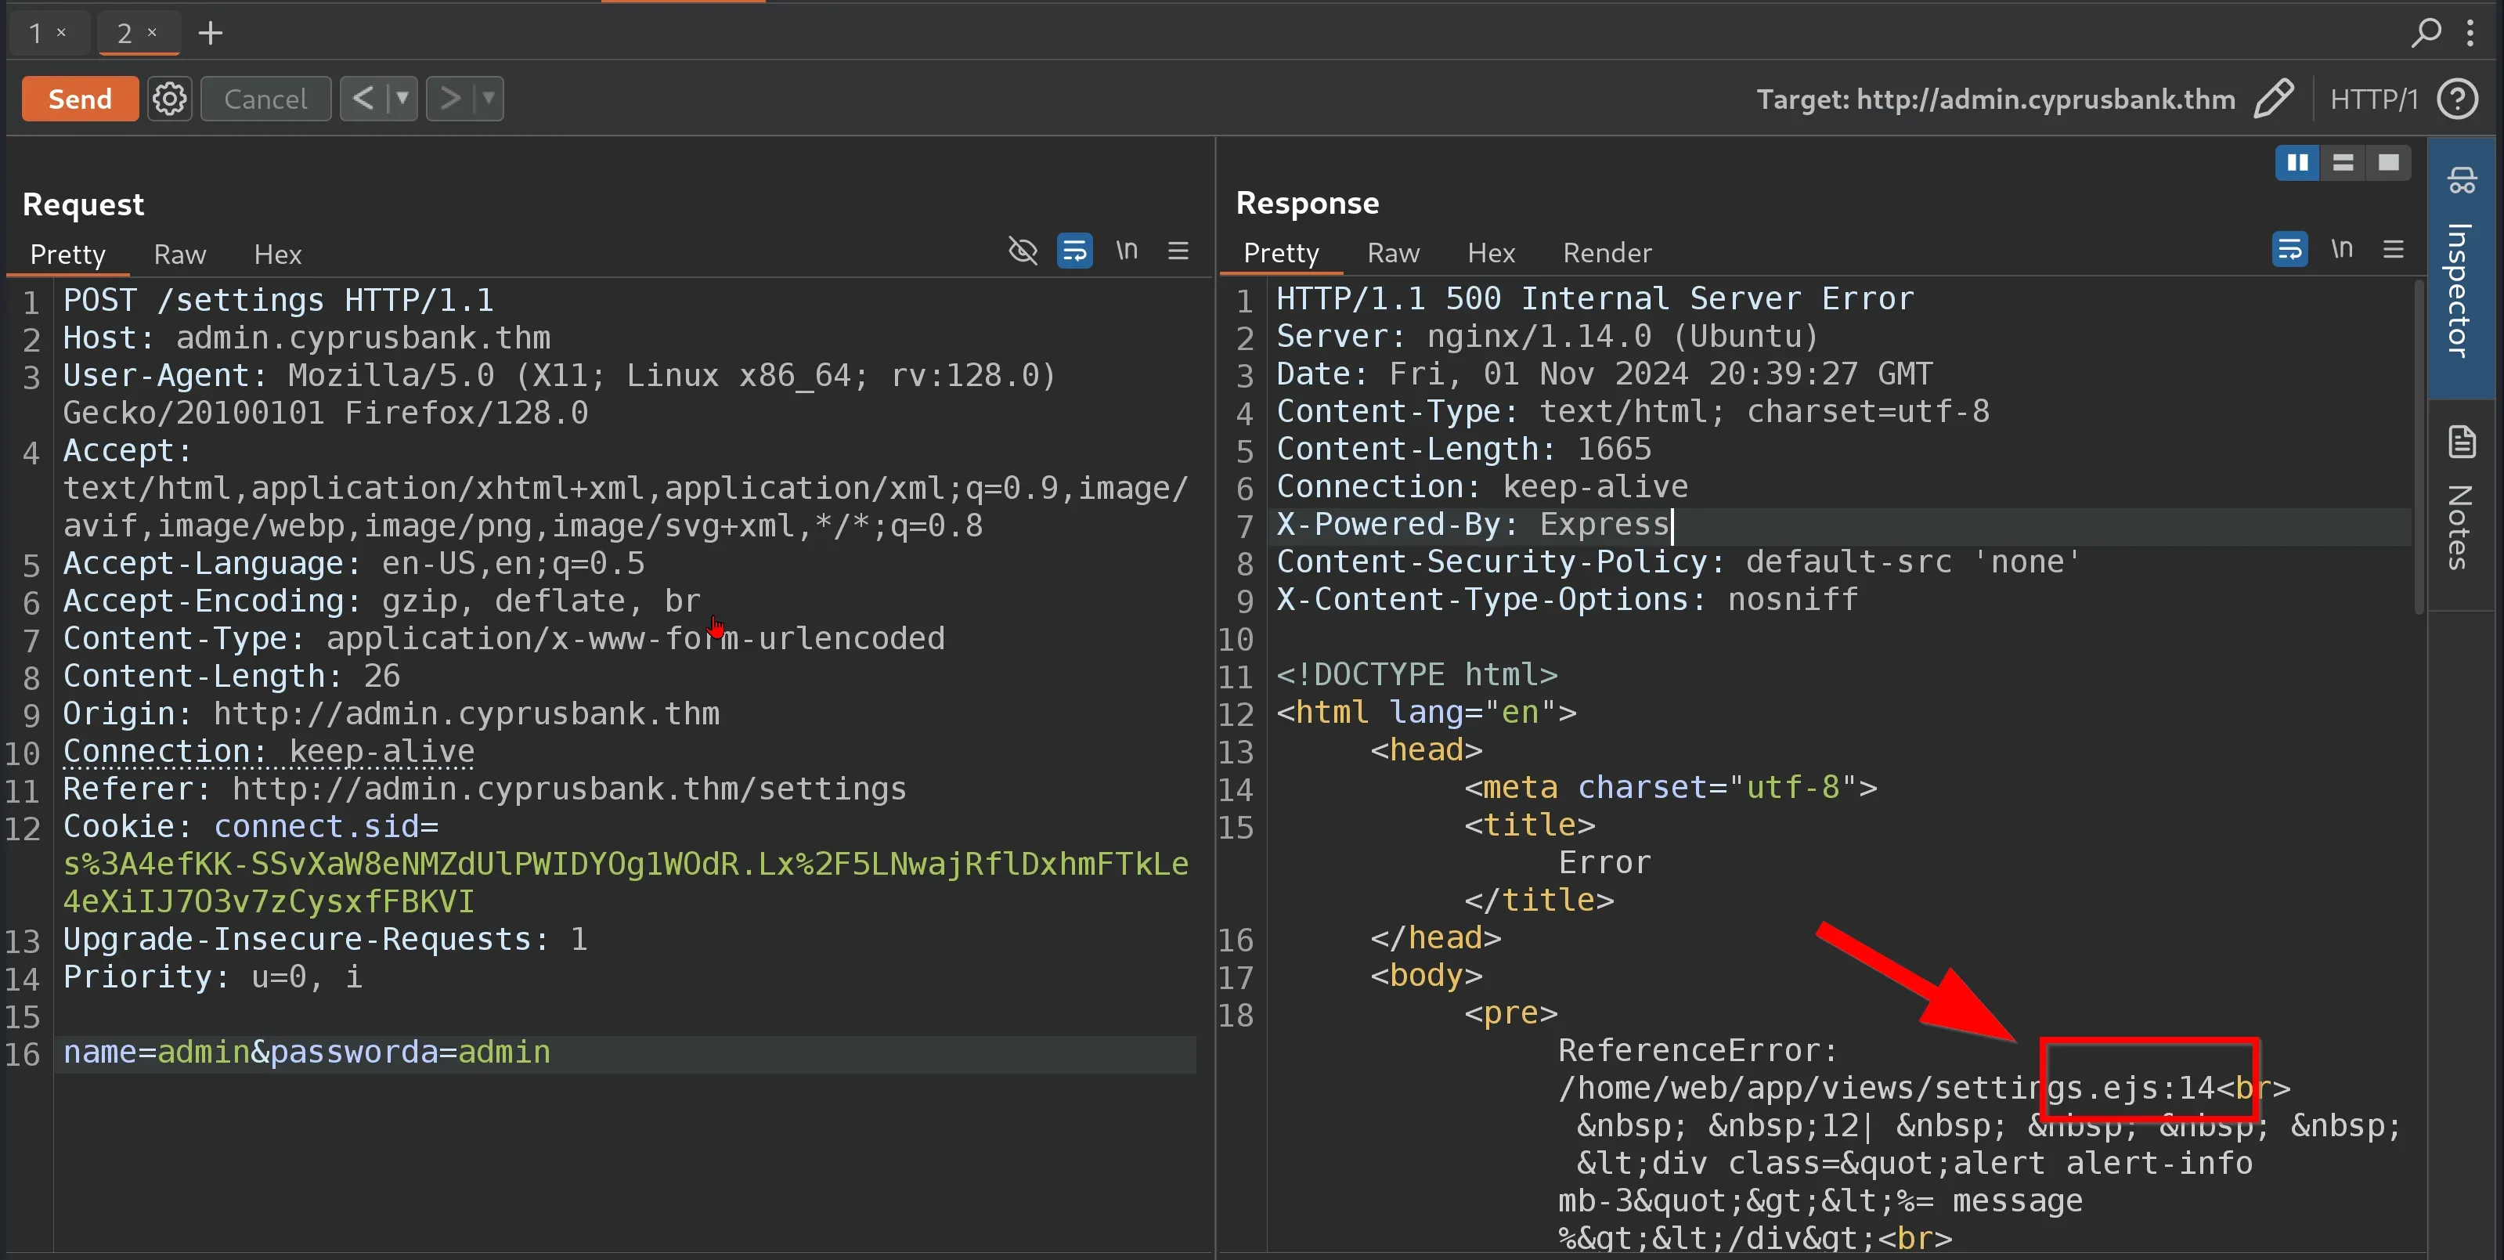Click the orange Send button
This screenshot has height=1260, width=2504.
click(80, 98)
